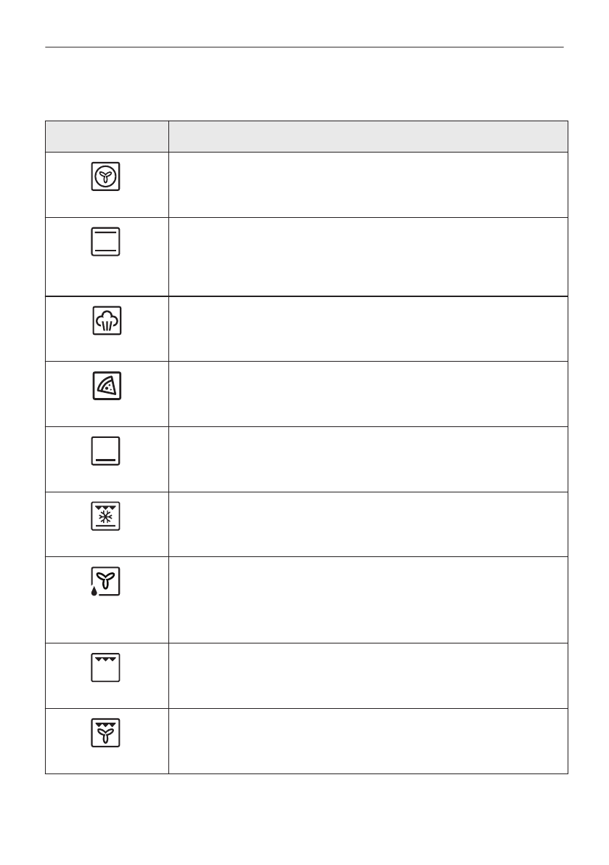Image resolution: width=609 pixels, height=865 pixels.
Task: Click the True Fan Cooking icon
Action: [x=106, y=177]
